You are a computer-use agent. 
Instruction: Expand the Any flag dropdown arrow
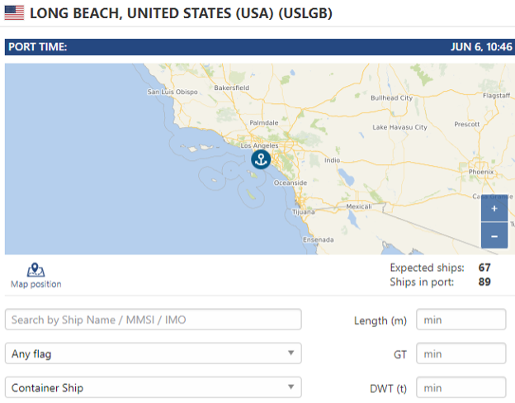[x=291, y=353]
